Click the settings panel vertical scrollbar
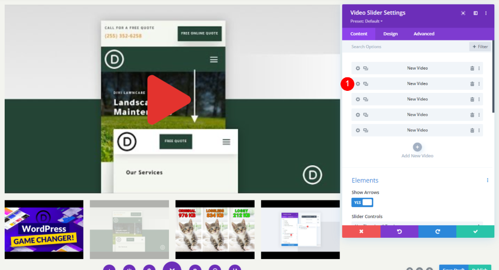 pyautogui.click(x=493, y=76)
